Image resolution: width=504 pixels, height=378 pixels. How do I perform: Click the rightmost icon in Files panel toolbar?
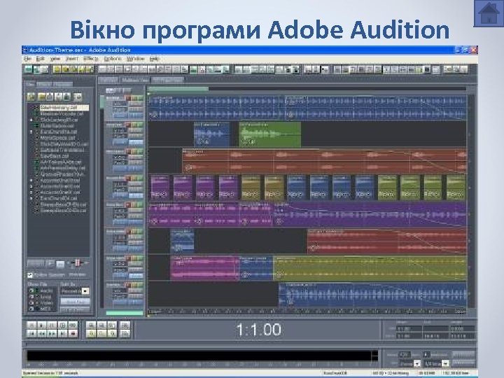[78, 97]
